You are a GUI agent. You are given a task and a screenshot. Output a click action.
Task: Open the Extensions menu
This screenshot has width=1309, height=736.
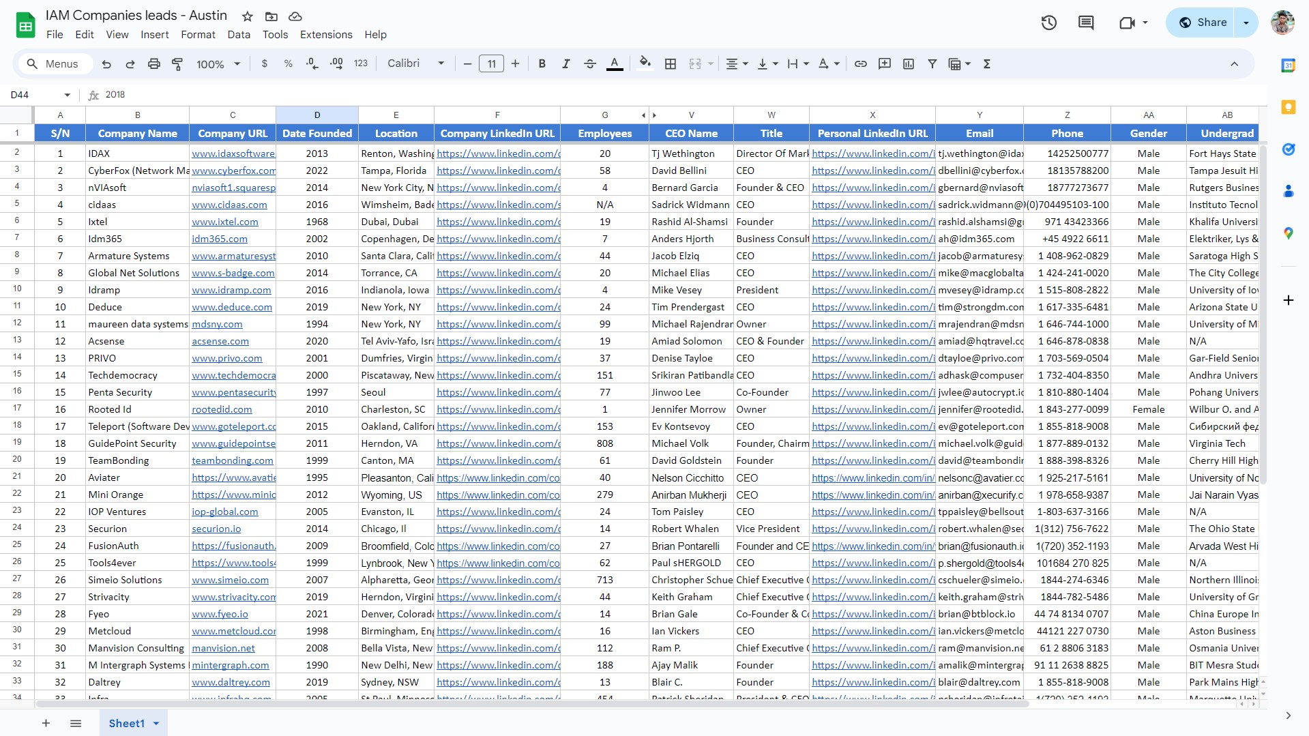click(326, 35)
